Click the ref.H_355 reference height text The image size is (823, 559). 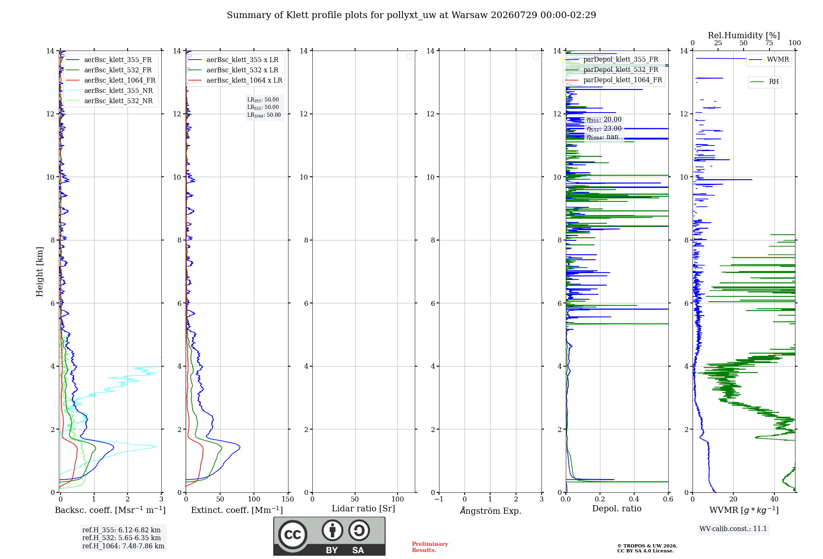[x=121, y=530]
